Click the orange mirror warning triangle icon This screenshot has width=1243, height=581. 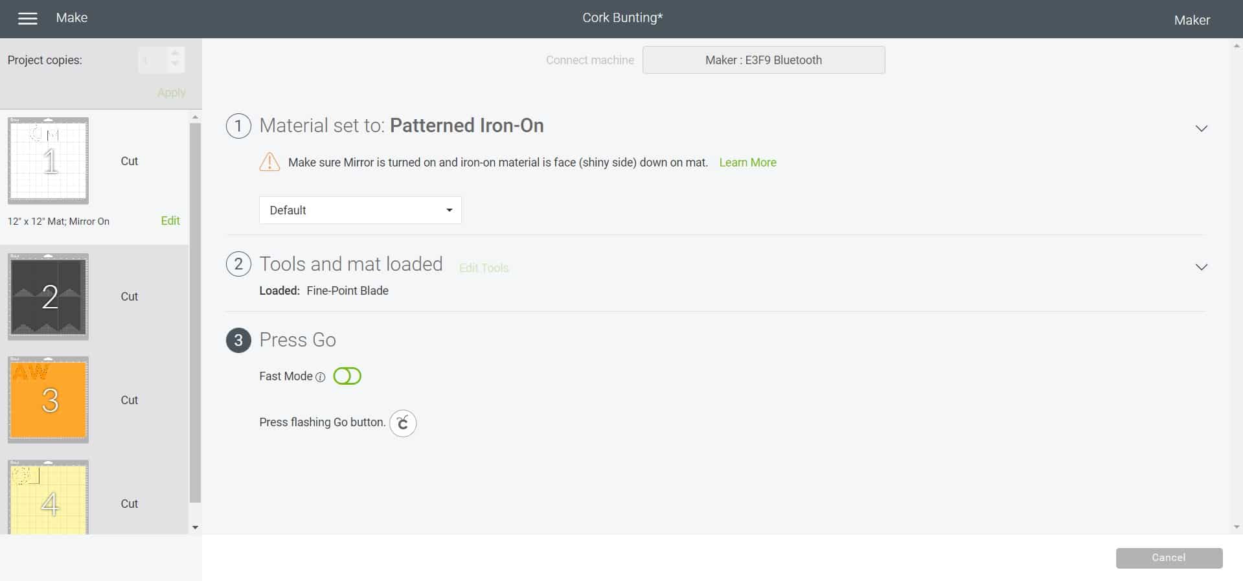click(x=269, y=162)
